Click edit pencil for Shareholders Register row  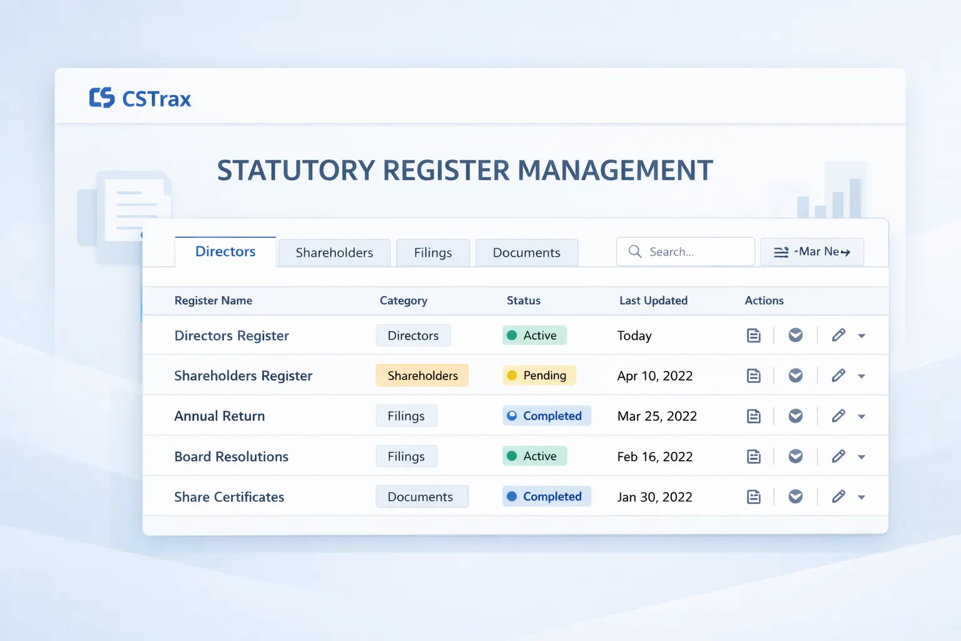click(838, 376)
